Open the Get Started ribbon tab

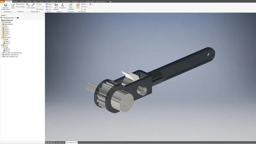75,1
